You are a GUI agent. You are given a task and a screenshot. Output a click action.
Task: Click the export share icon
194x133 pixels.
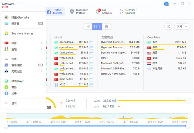click(x=168, y=27)
